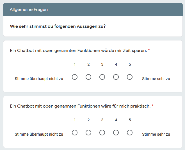Screen dimensions: 185x150
Task: Select rating 4 for the 'praktisch' statement
Action: click(x=116, y=133)
